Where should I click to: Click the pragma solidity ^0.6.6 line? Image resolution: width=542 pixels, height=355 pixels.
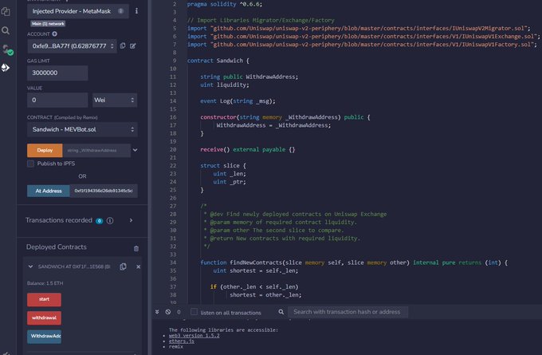[225, 4]
